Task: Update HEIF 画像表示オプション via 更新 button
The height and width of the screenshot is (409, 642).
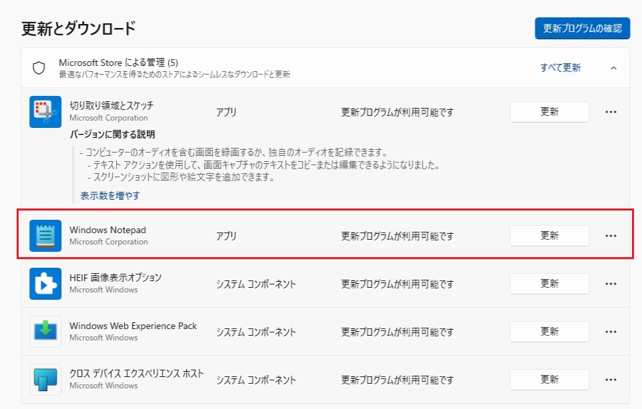Action: tap(549, 284)
